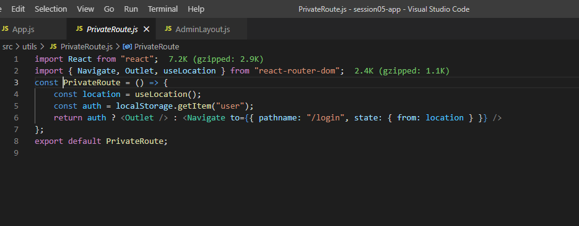Open the Selection menu
579x226 pixels.
51,9
